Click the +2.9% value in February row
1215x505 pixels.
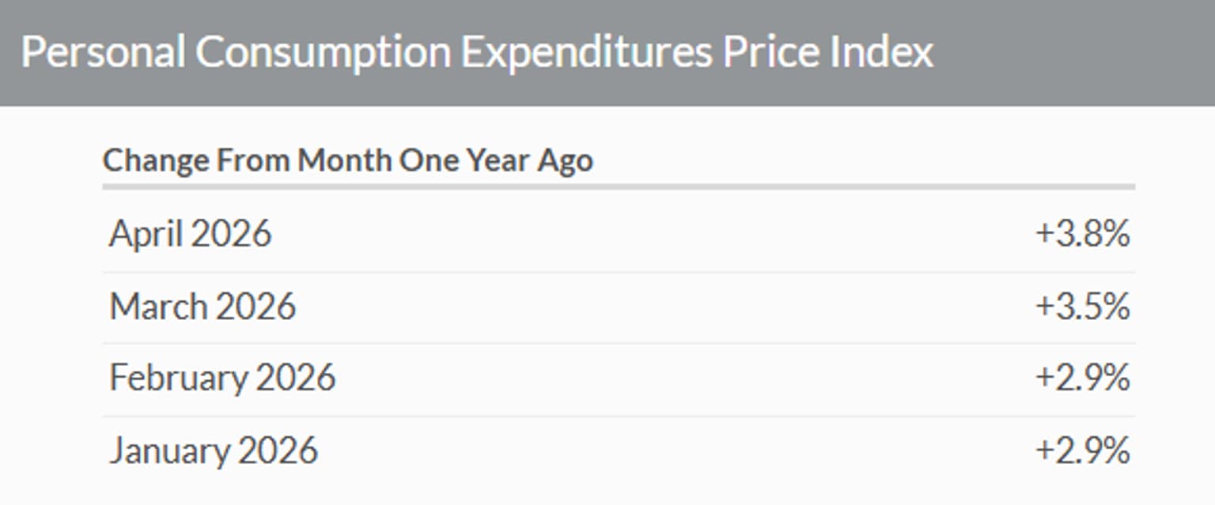point(1082,379)
